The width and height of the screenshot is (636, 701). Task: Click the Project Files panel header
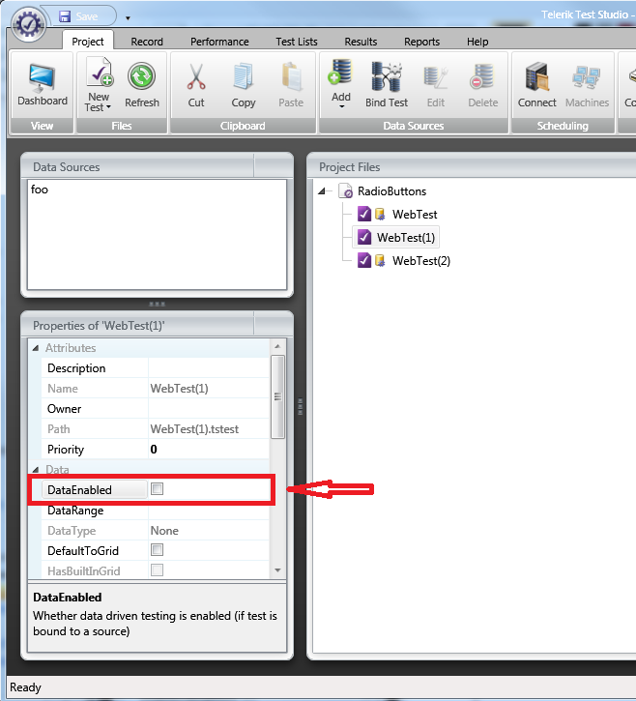click(472, 166)
